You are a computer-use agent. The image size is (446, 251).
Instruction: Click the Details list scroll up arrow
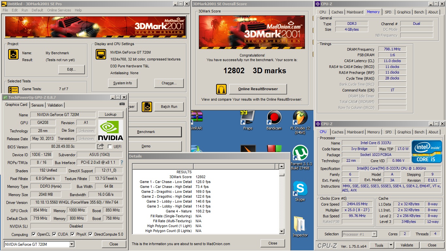tap(281, 166)
